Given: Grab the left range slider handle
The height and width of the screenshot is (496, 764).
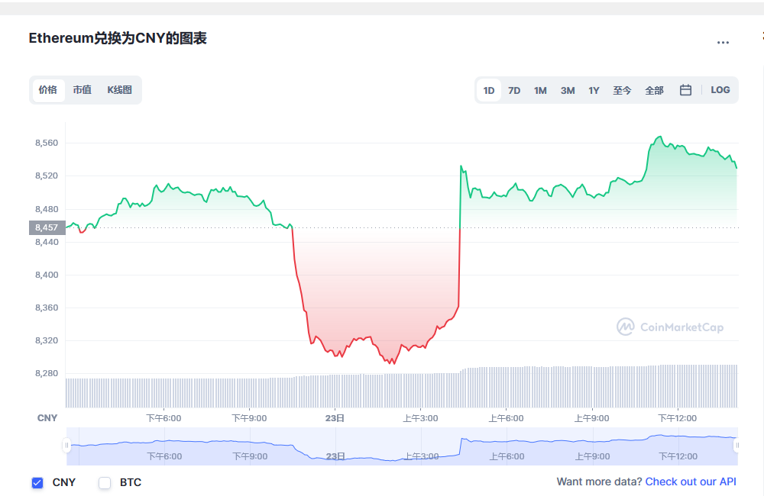Looking at the screenshot, I should coord(66,446).
